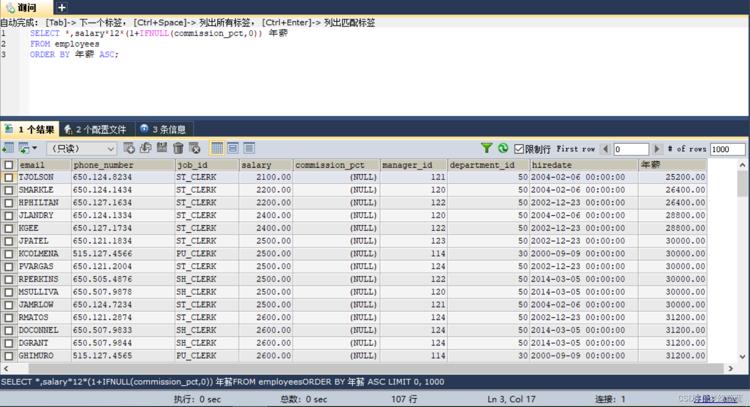This screenshot has height=407, width=750.
Task: Click the 107 行 status bar entry
Action: point(404,399)
